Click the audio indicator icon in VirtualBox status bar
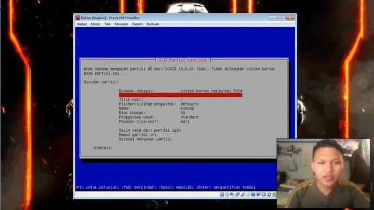This screenshot has width=374, height=210. pyautogui.click(x=232, y=194)
